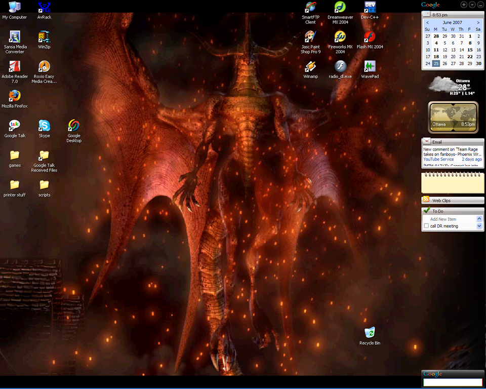The width and height of the screenshot is (486, 389).
Task: Open the Email gadget header
Action: (453, 142)
